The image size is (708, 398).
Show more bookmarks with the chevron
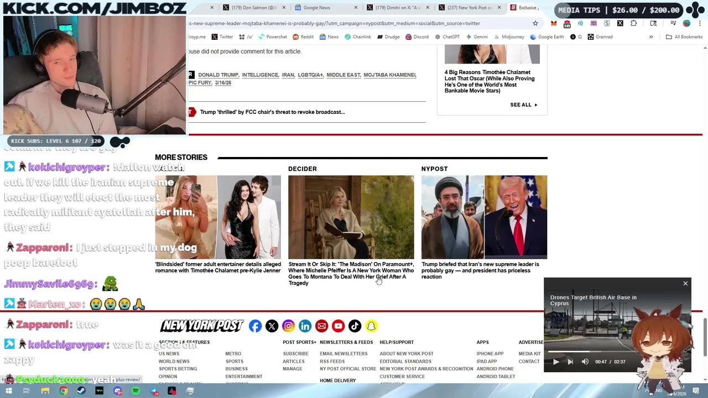[651, 37]
